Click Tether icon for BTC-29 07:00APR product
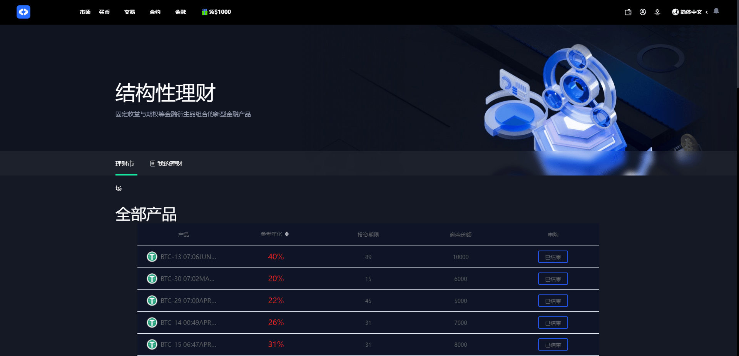The height and width of the screenshot is (356, 739). pos(152,301)
